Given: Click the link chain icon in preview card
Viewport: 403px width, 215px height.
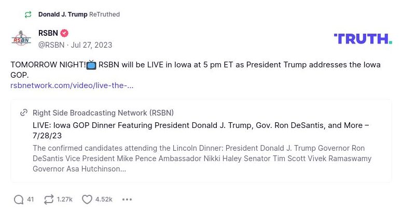Looking at the screenshot, I should click(x=24, y=113).
